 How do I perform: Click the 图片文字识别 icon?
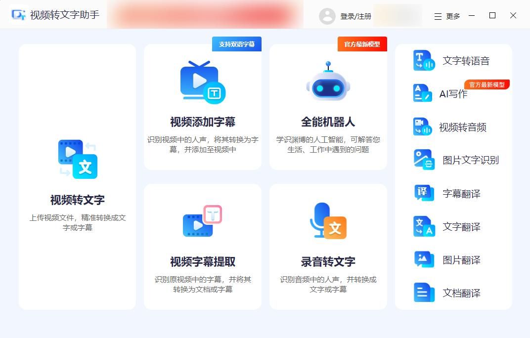pyautogui.click(x=424, y=160)
